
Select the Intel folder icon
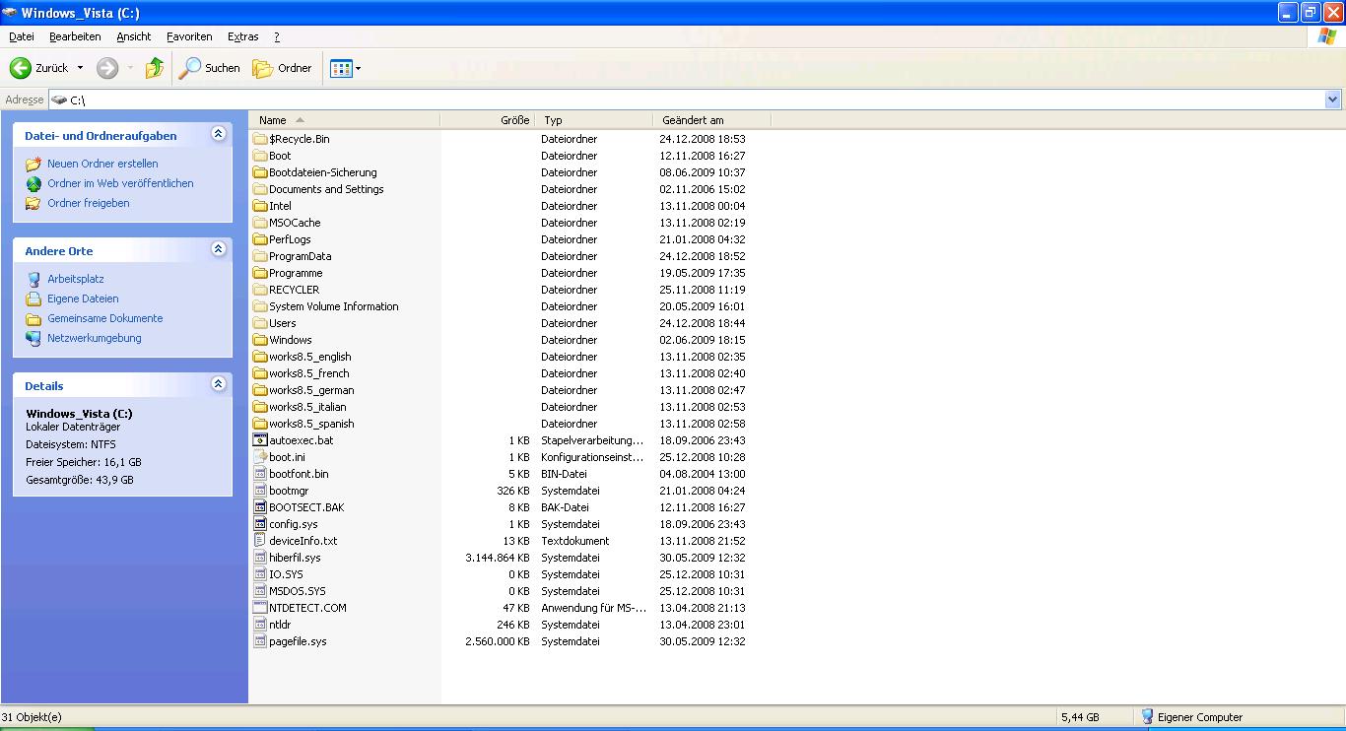pos(260,206)
